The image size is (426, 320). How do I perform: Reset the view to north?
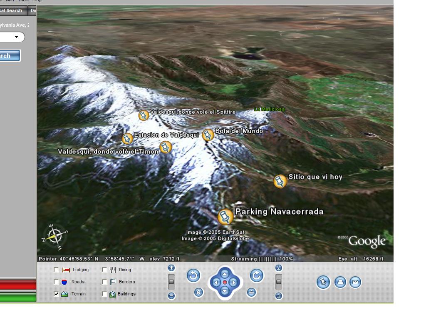click(198, 292)
